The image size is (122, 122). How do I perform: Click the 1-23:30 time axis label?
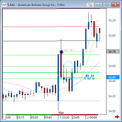click(x=64, y=117)
